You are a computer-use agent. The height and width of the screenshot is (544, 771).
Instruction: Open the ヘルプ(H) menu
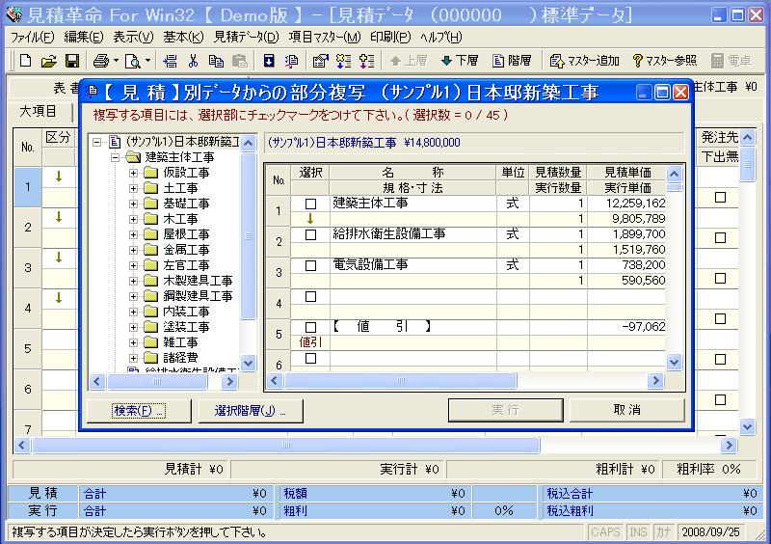[441, 37]
